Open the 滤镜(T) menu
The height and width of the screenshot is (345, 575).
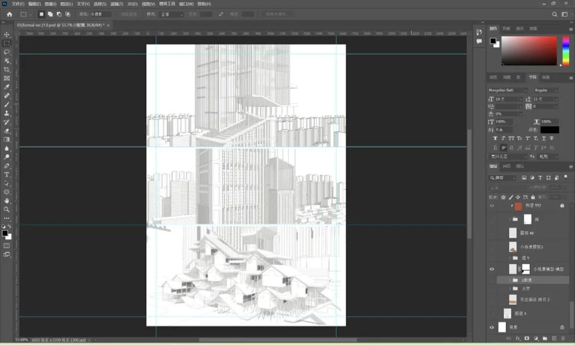click(117, 4)
